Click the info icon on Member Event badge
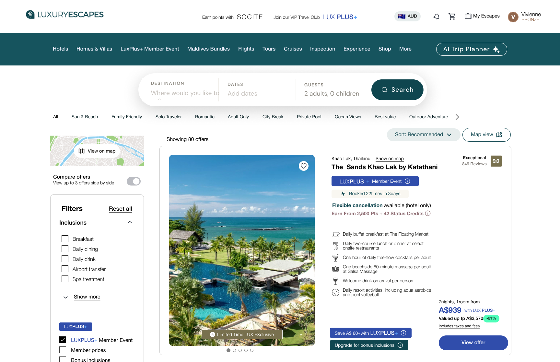Screen dimensions: 560x362 pyautogui.click(x=408, y=181)
